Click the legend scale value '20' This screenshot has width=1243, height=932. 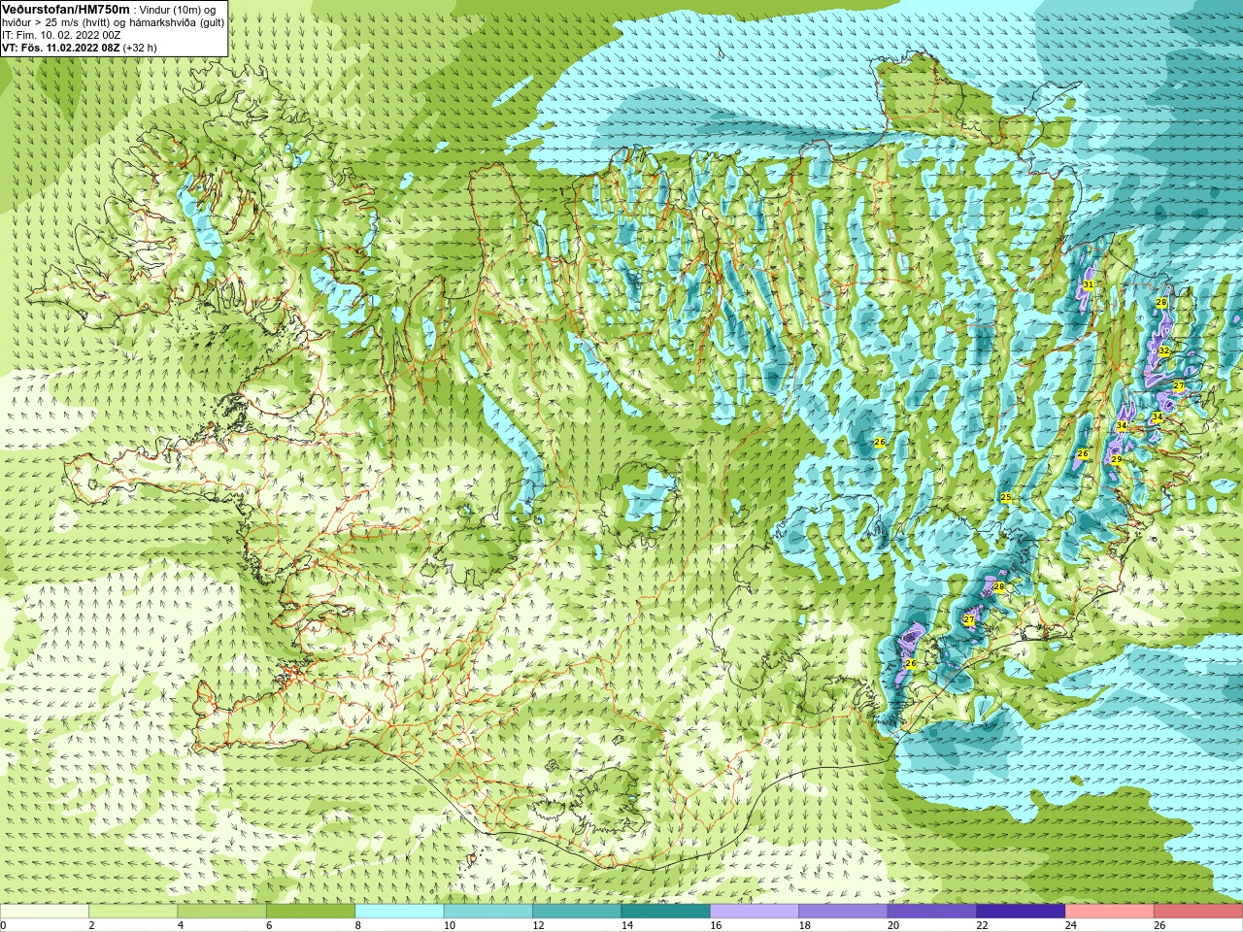click(893, 926)
